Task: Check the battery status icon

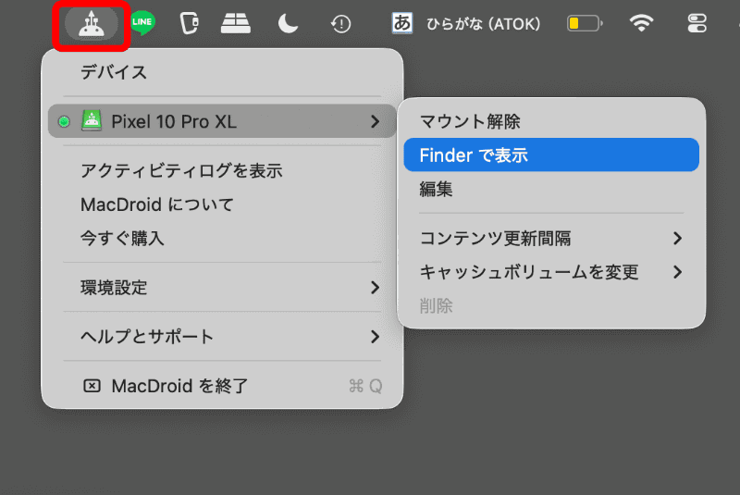Action: (585, 23)
